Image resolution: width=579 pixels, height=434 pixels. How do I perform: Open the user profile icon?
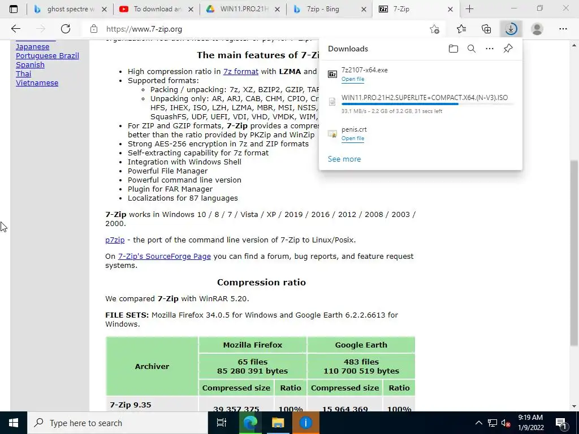pyautogui.click(x=537, y=29)
